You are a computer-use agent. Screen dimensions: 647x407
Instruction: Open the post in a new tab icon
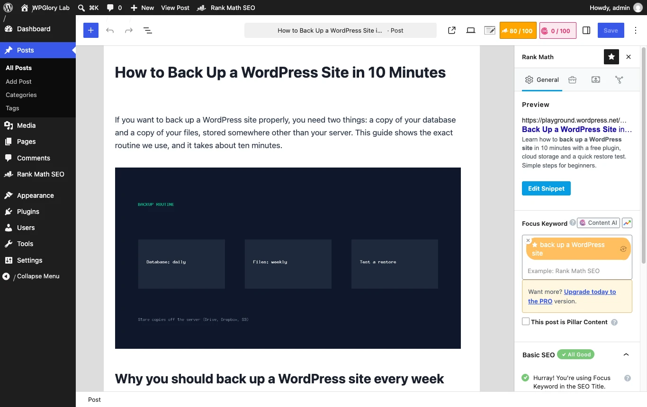click(452, 30)
